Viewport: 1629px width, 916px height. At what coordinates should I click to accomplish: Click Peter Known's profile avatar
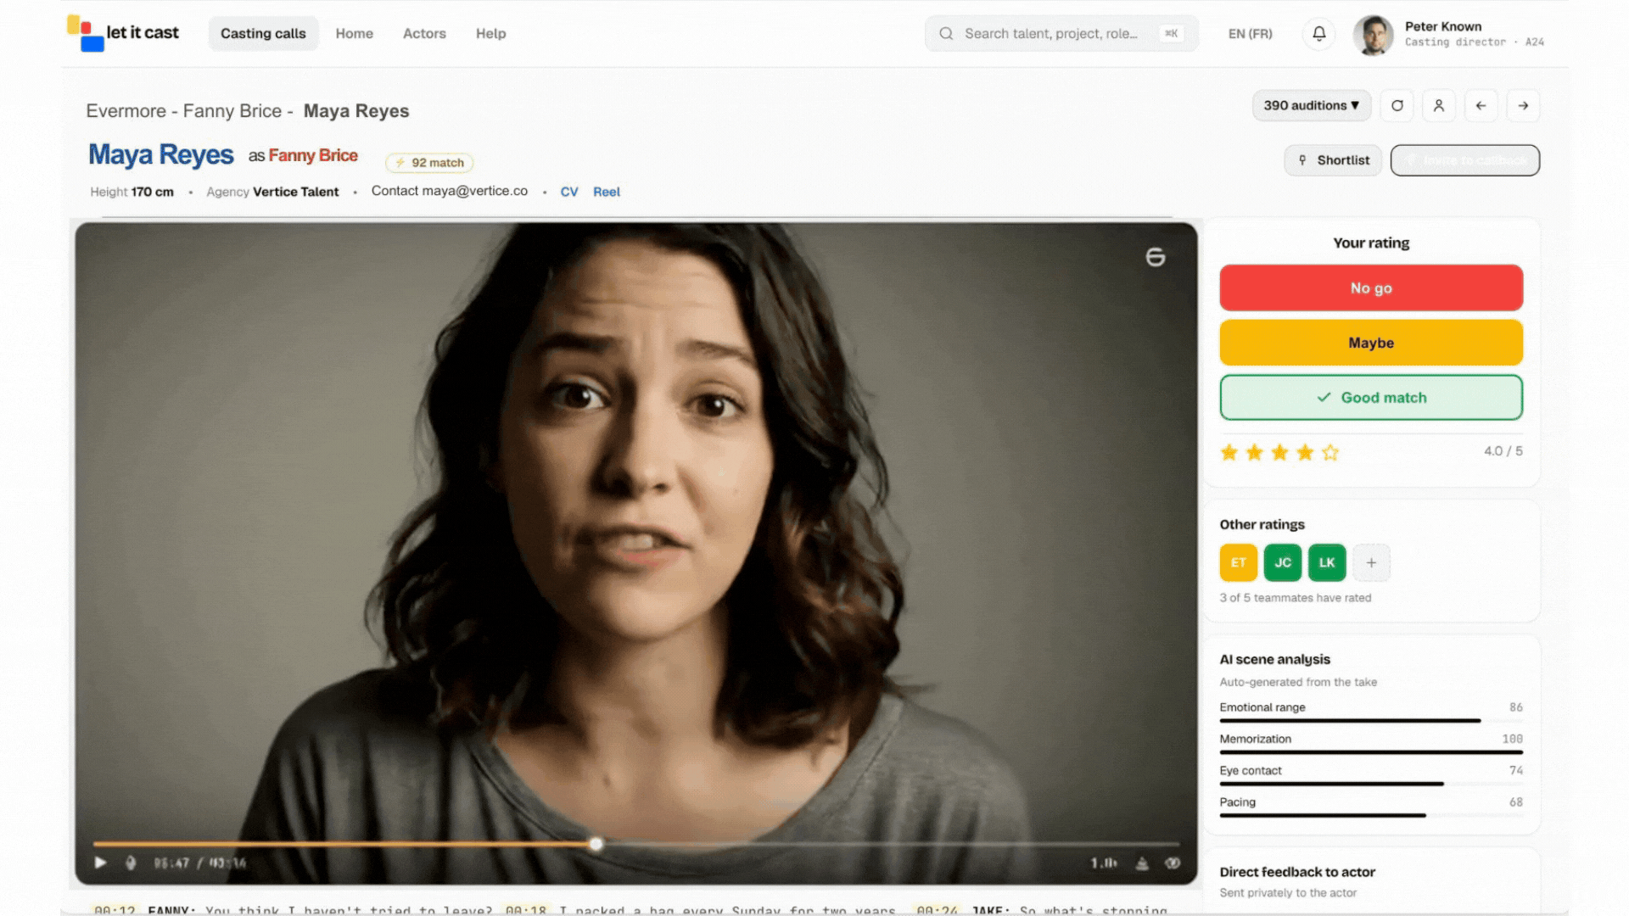(x=1373, y=35)
